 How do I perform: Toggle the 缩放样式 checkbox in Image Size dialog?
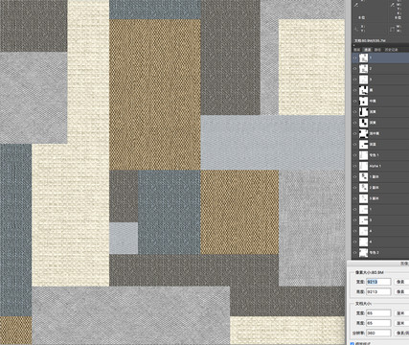[352, 343]
